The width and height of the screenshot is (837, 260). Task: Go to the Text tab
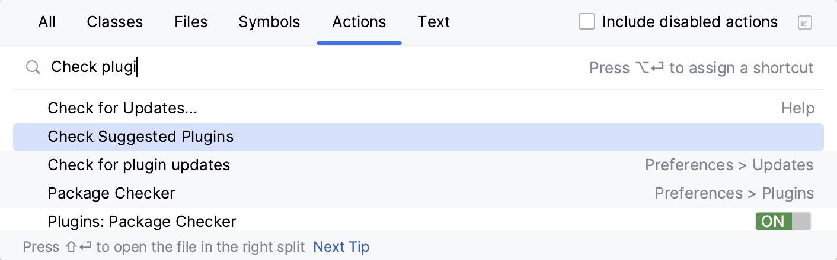(433, 22)
